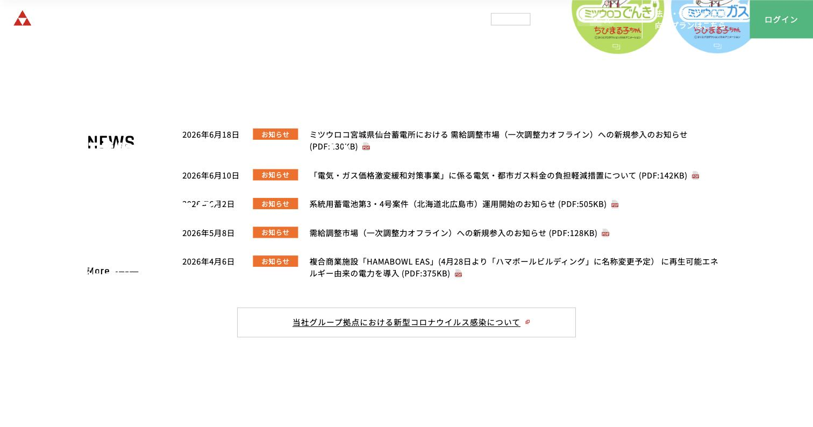The height and width of the screenshot is (427, 813).
Task: Click the green ログイン button
Action: coord(781,19)
